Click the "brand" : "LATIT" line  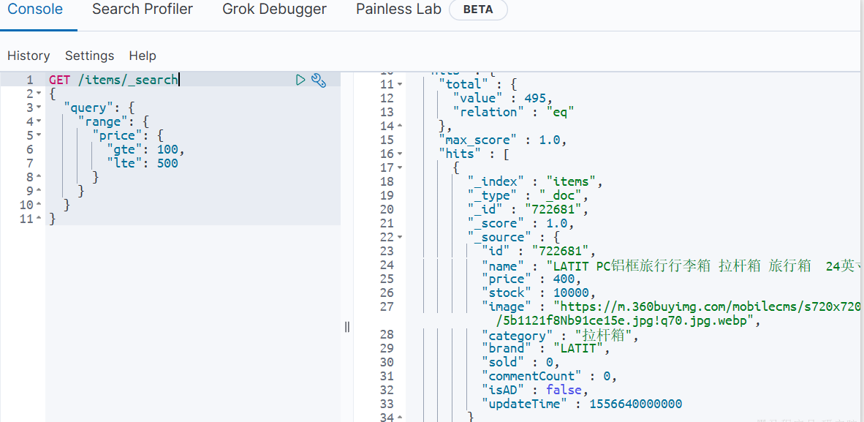point(546,349)
